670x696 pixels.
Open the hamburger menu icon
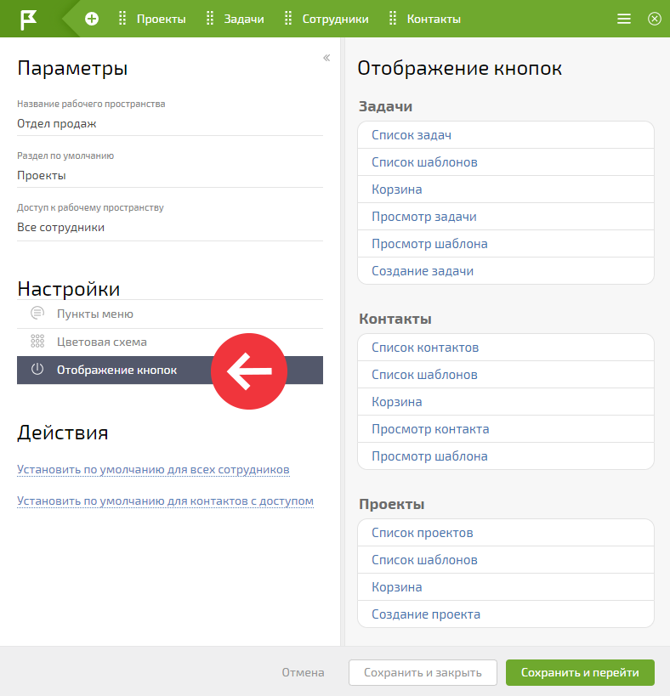[624, 19]
